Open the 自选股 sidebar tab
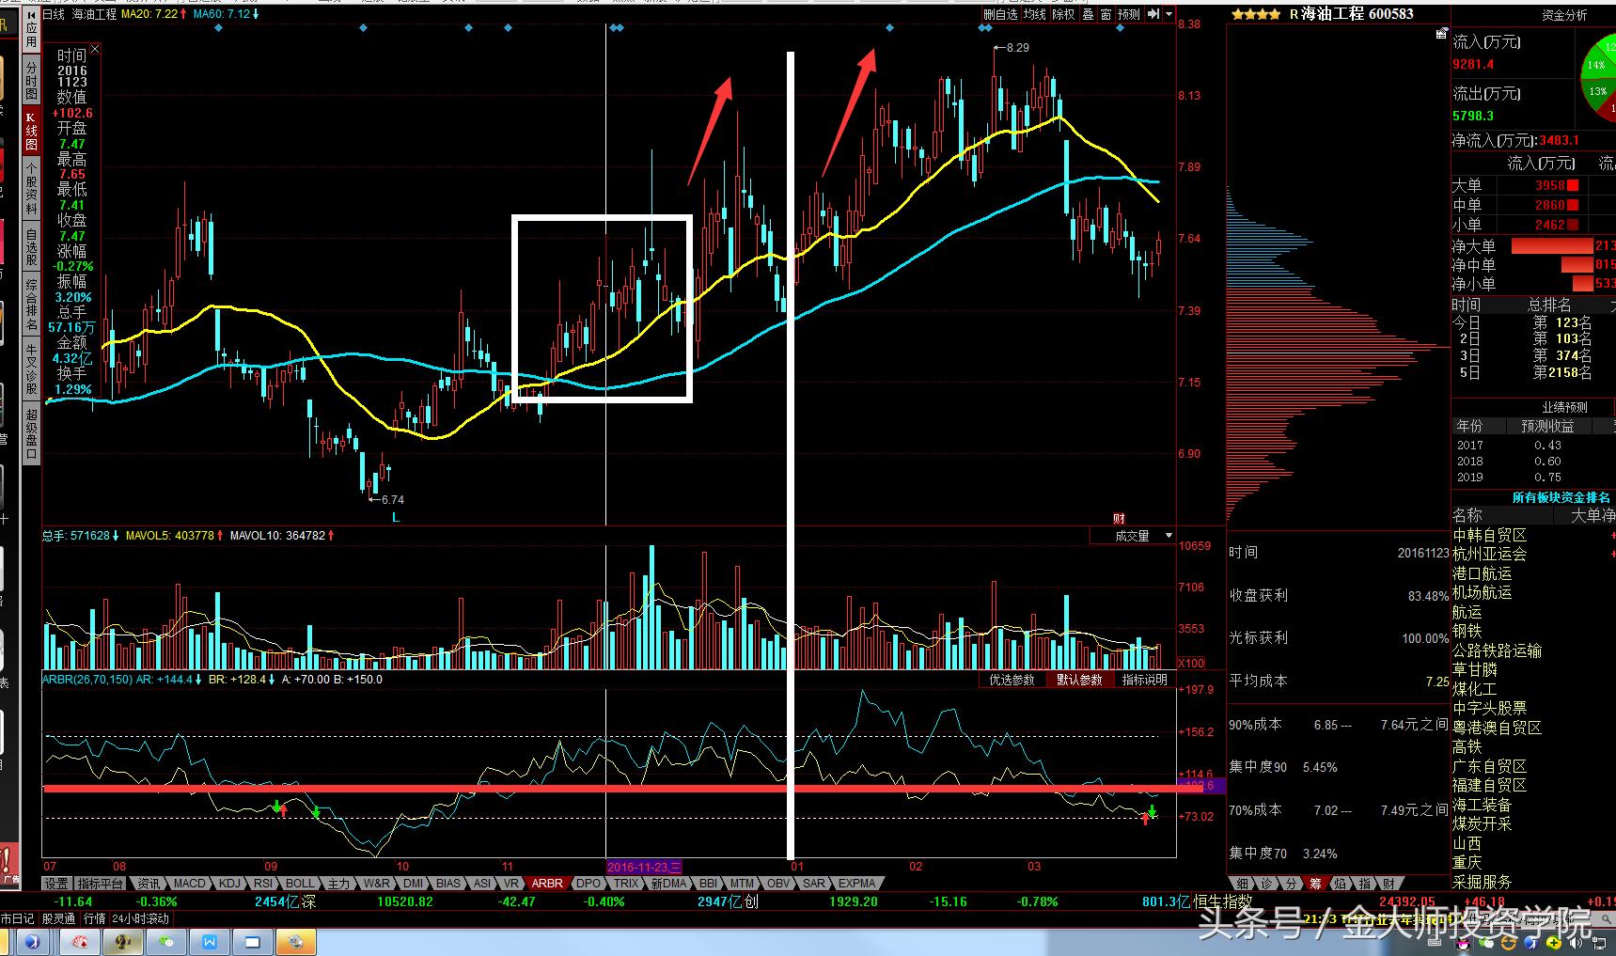1616x956 pixels. (x=31, y=247)
